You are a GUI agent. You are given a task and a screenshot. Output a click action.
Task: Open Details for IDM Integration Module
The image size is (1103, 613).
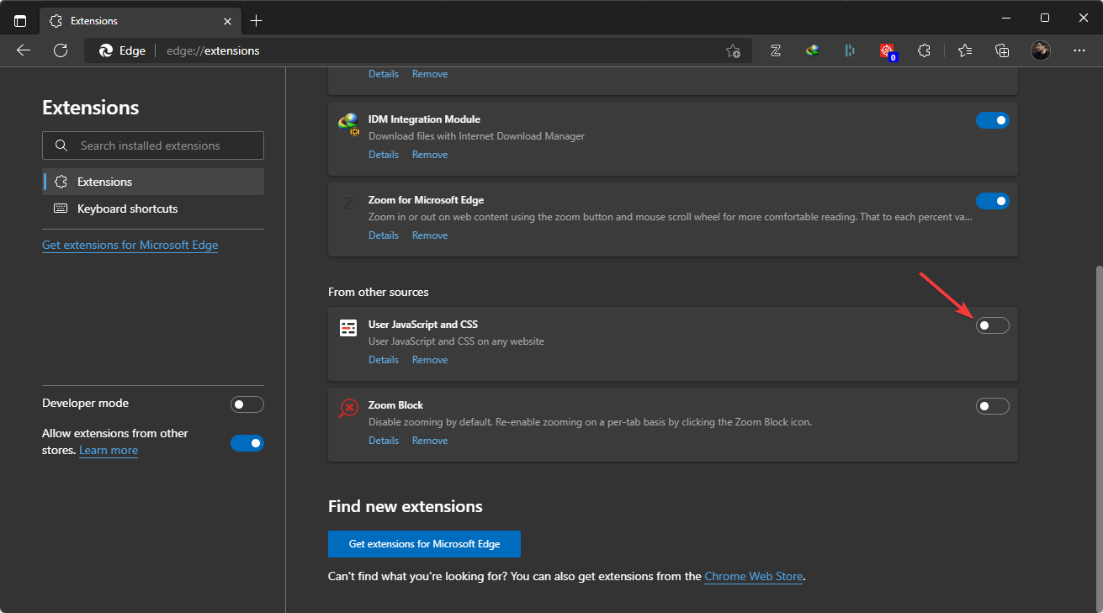pos(384,155)
